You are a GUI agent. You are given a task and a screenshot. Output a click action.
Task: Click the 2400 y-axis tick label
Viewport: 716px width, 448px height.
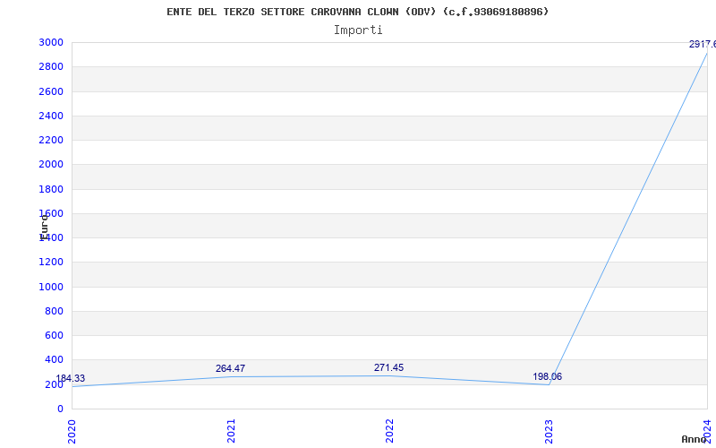pos(51,116)
